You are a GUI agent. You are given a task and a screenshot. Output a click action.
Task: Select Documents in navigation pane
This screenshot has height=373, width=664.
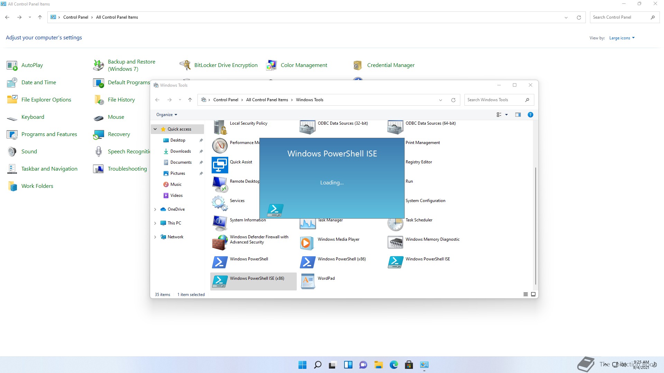coord(181,162)
